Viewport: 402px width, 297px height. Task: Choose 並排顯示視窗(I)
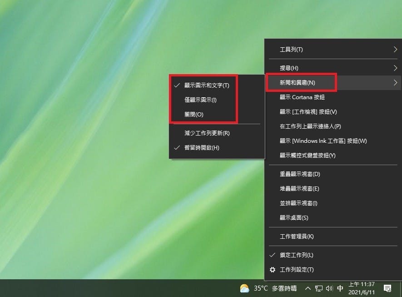click(x=333, y=203)
